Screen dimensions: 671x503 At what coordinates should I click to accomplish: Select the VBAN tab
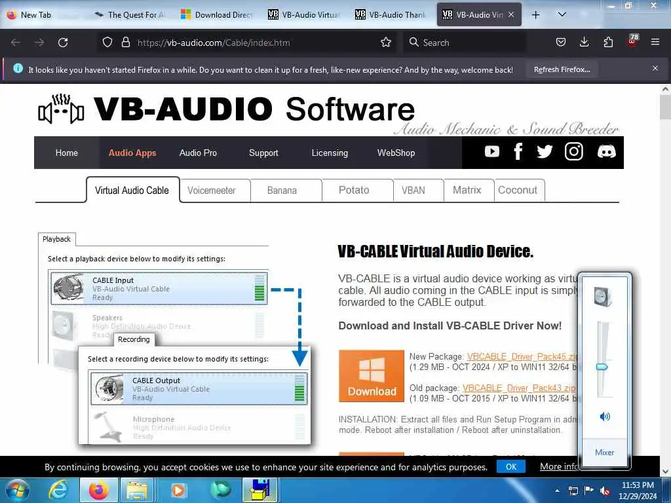click(x=413, y=191)
